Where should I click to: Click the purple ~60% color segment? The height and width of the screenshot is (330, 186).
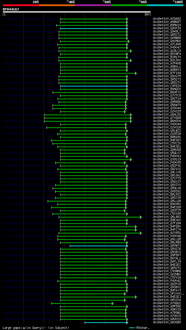[93, 5]
